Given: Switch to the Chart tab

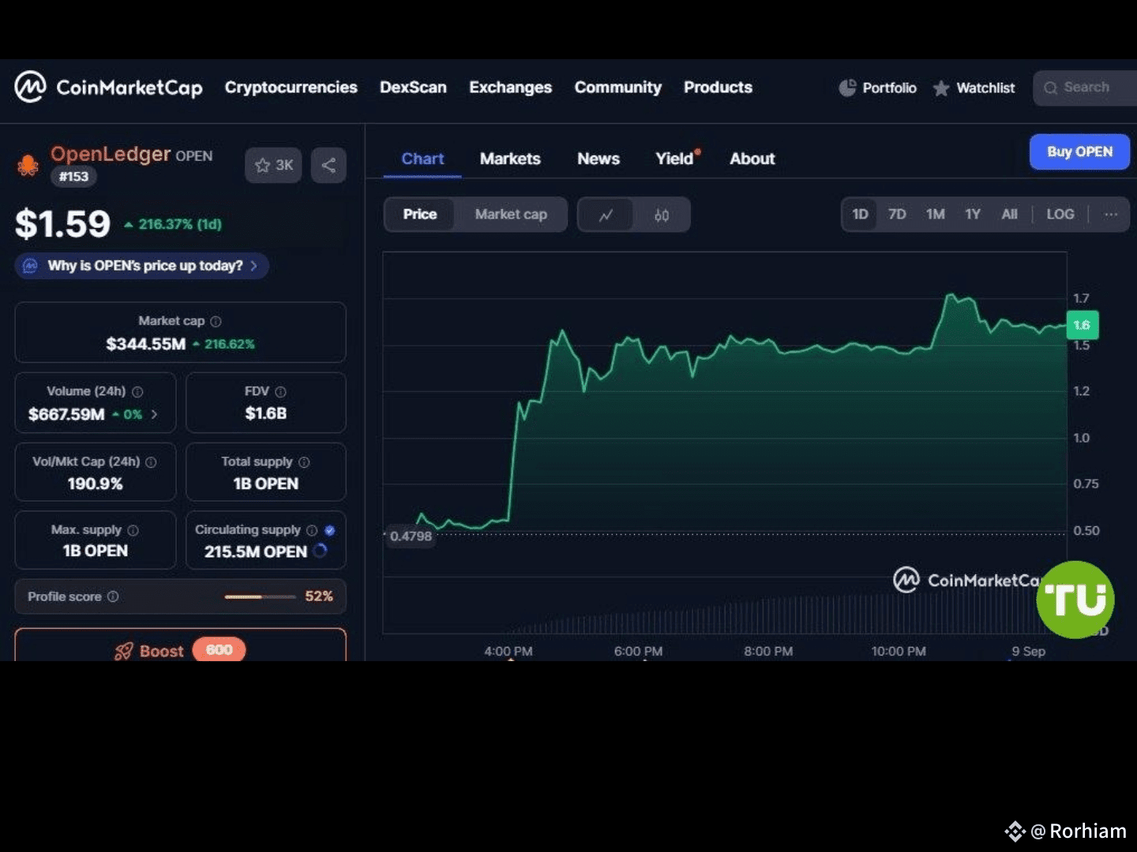Looking at the screenshot, I should click(x=422, y=159).
